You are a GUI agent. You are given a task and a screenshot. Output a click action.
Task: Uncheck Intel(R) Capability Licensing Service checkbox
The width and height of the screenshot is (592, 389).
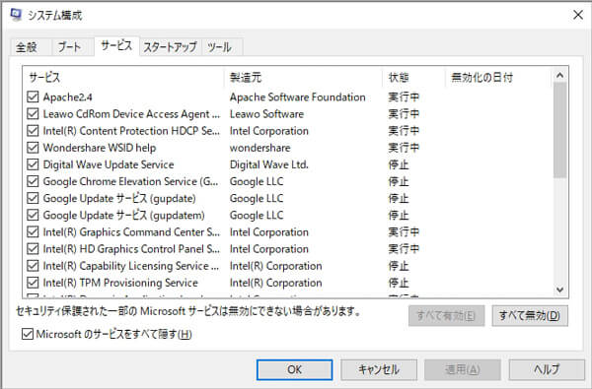[x=33, y=266]
